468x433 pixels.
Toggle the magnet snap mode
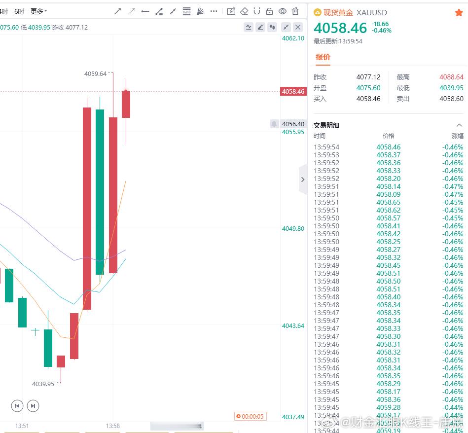coord(256,11)
